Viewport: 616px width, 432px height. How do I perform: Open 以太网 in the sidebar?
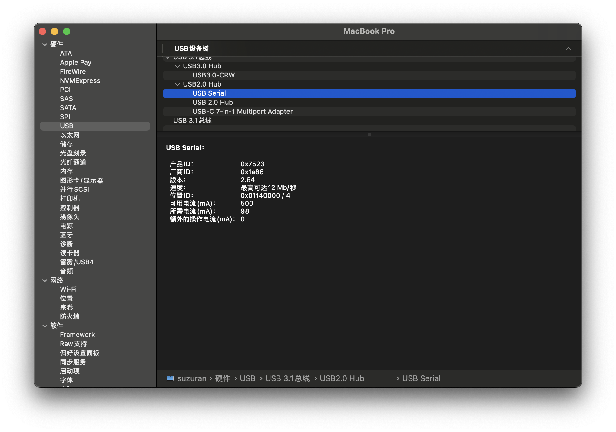95,135
